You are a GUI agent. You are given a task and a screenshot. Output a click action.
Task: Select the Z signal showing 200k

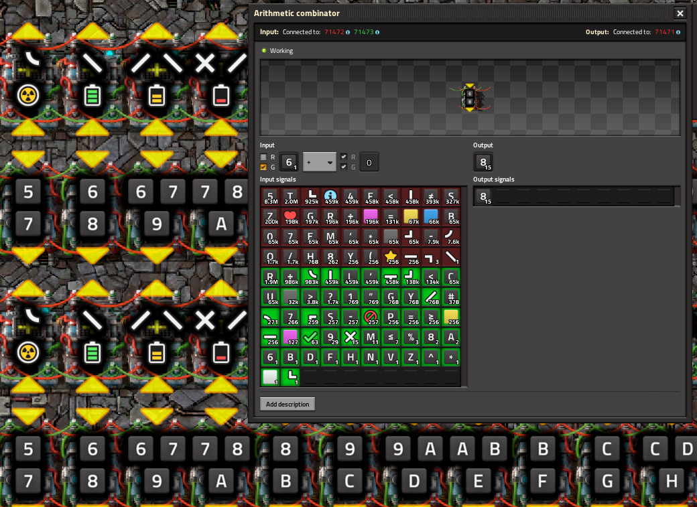[270, 217]
